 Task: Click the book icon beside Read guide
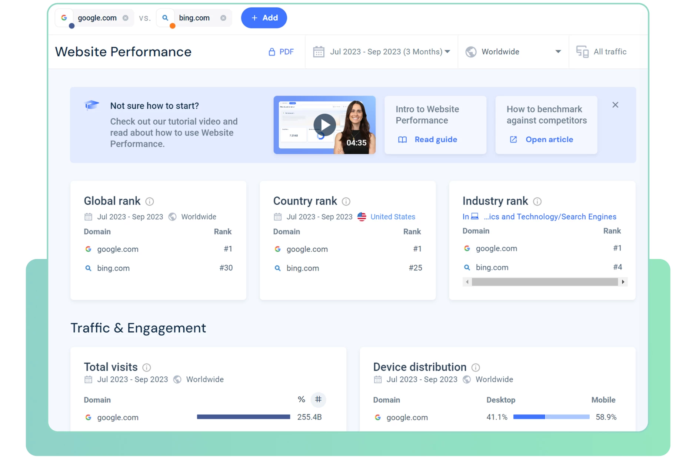click(x=402, y=140)
